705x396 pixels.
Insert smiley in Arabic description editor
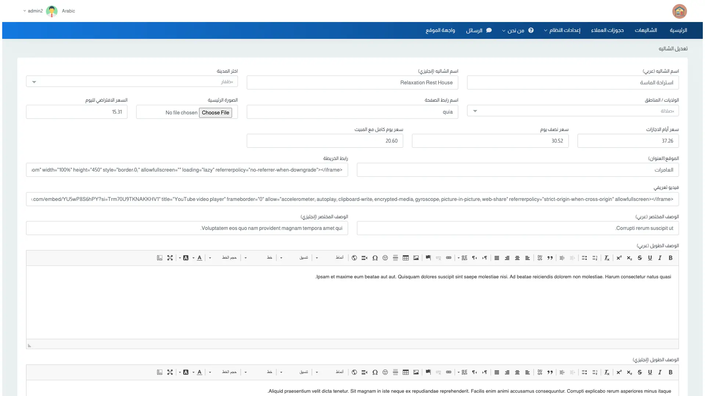[x=385, y=258]
